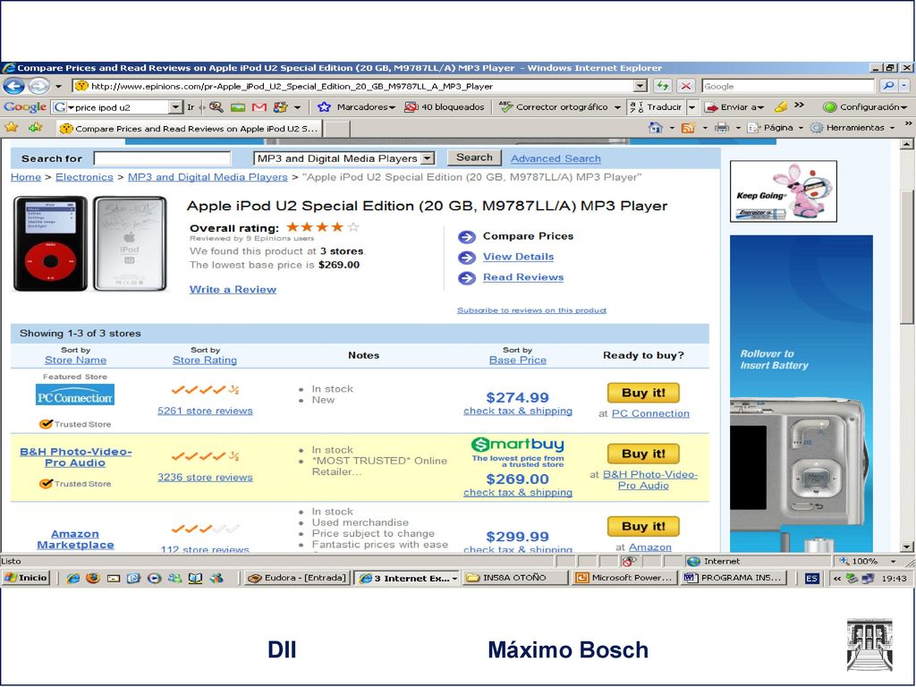The width and height of the screenshot is (916, 687).
Task: Click the browser Back arrow button
Action: coord(14,86)
